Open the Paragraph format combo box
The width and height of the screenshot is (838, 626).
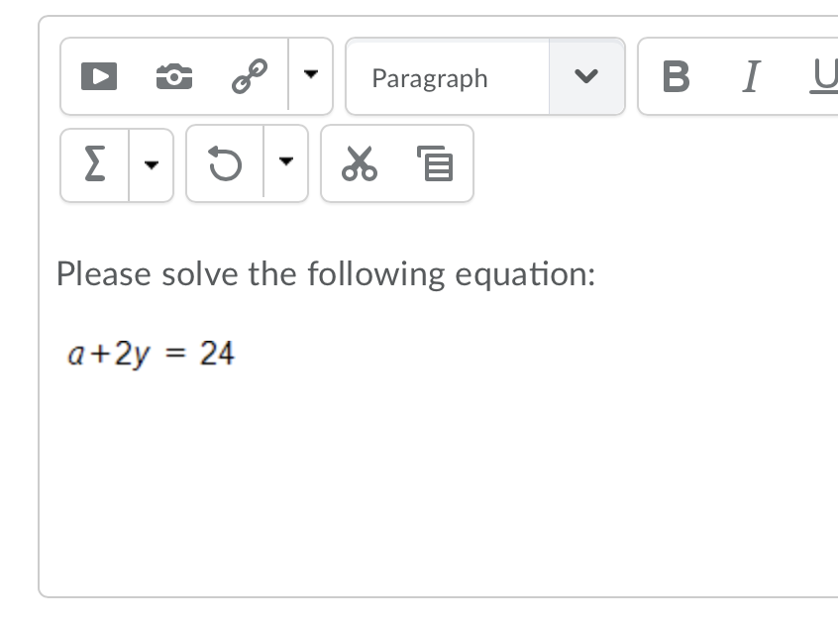[x=448, y=77]
